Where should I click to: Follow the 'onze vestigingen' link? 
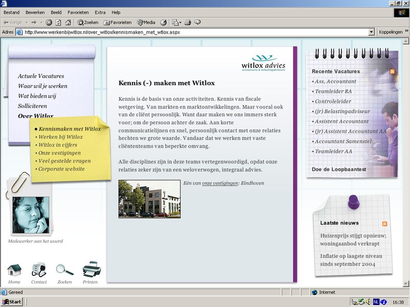tap(220, 183)
